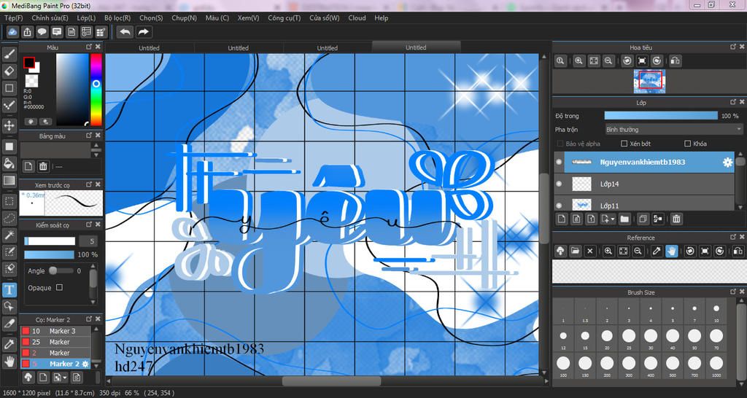
Task: Duplicate layer icon in Lớp panel
Action: point(643,219)
